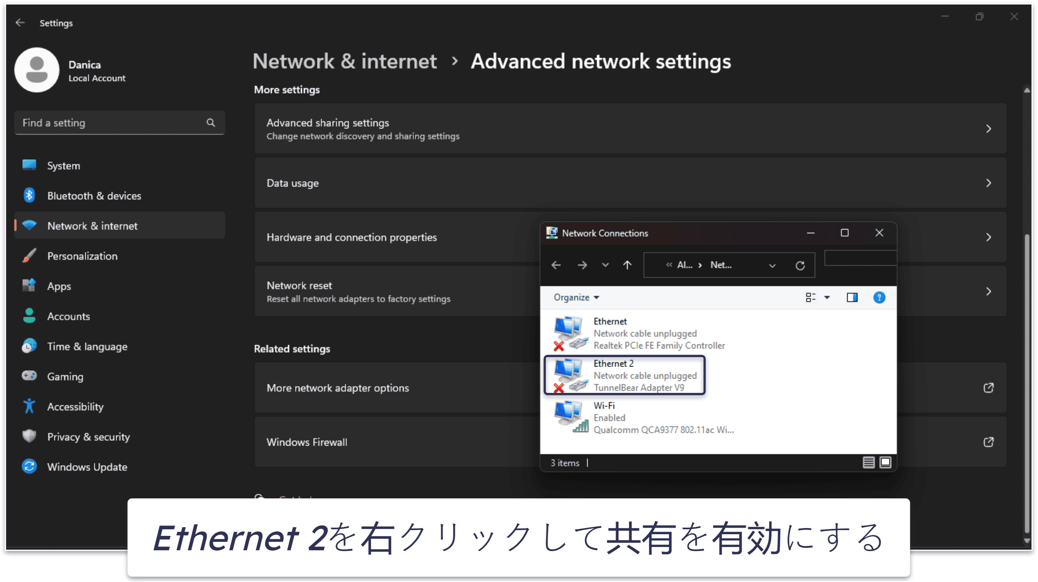Image resolution: width=1038 pixels, height=582 pixels.
Task: Click external link icon for Windows Firewall
Action: [988, 442]
